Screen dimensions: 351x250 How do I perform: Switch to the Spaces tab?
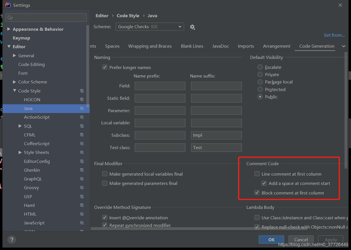(112, 46)
